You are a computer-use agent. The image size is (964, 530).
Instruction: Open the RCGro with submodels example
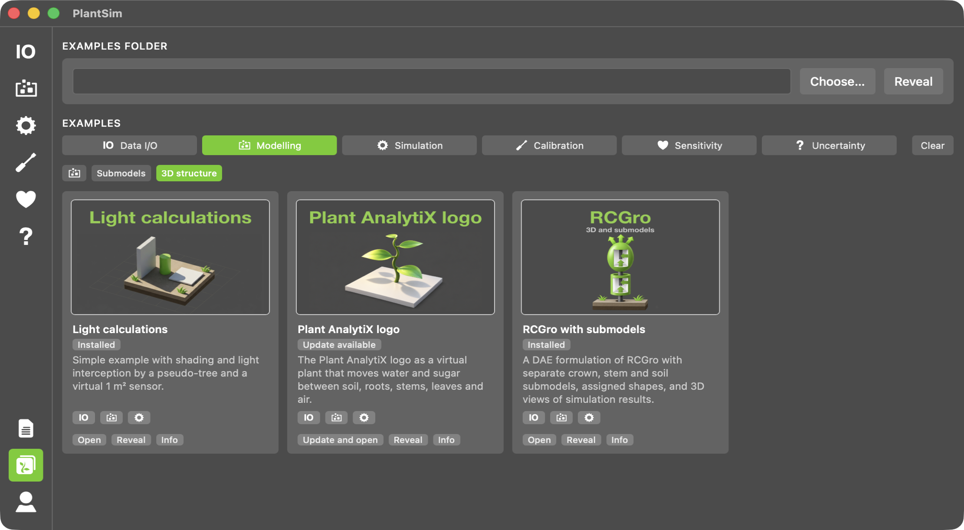[539, 440]
